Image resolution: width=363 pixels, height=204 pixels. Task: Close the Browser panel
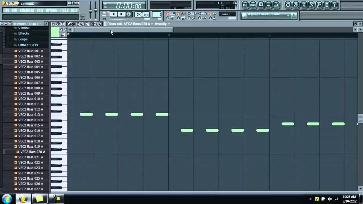(x=46, y=24)
